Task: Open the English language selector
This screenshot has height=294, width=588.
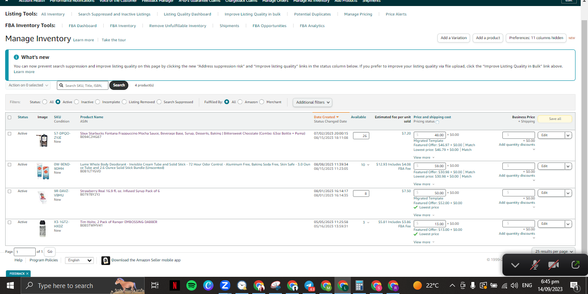Action: coord(79,260)
